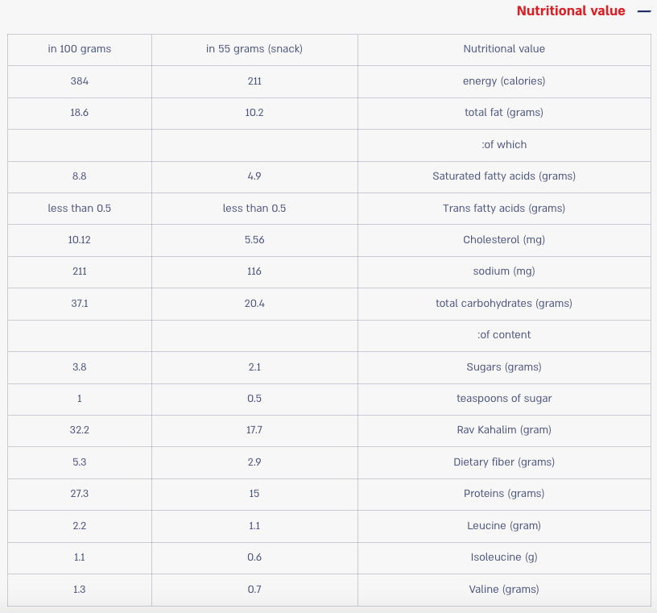Select the 'Leucine (gram)' row label
The image size is (657, 613).
click(504, 526)
